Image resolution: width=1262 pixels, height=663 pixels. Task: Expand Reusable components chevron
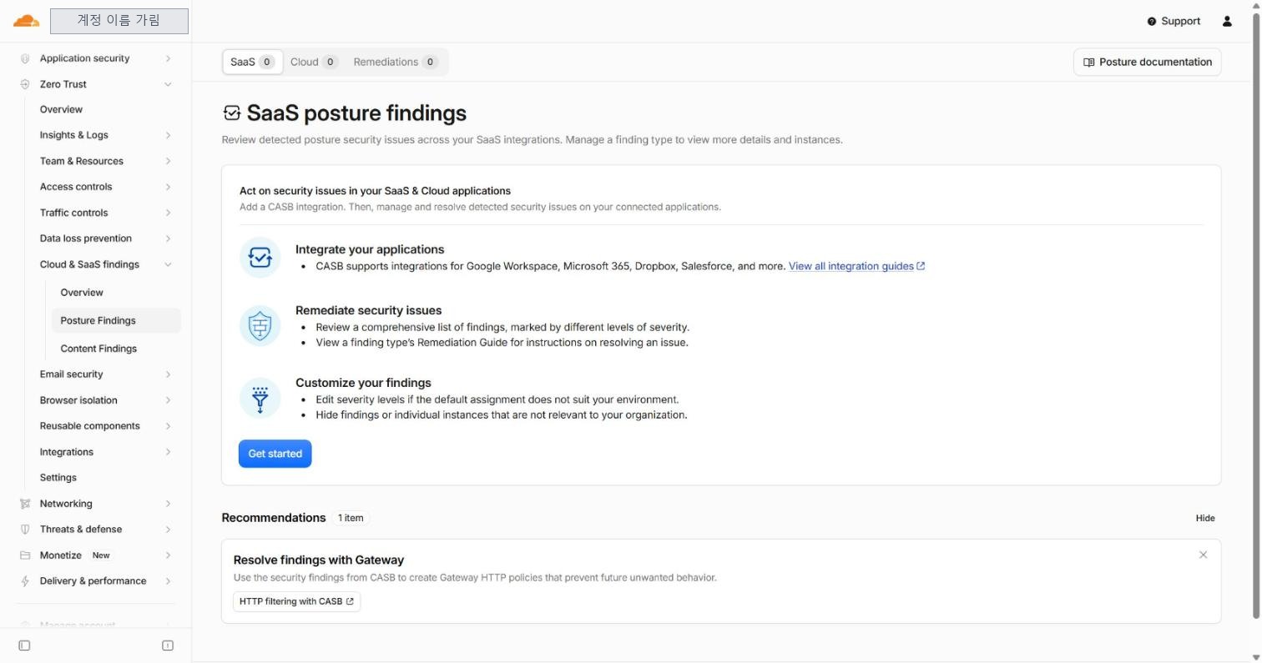[x=168, y=426]
